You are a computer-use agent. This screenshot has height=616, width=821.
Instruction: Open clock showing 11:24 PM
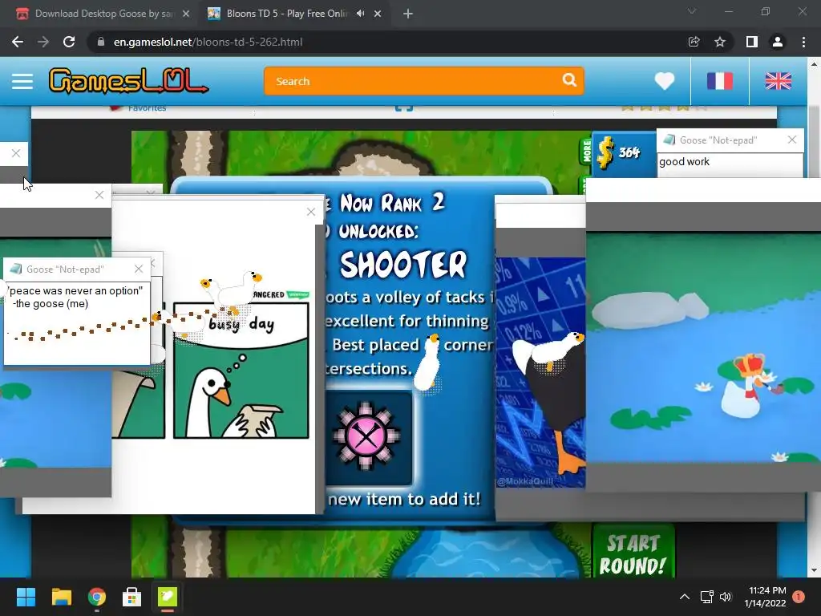766,597
